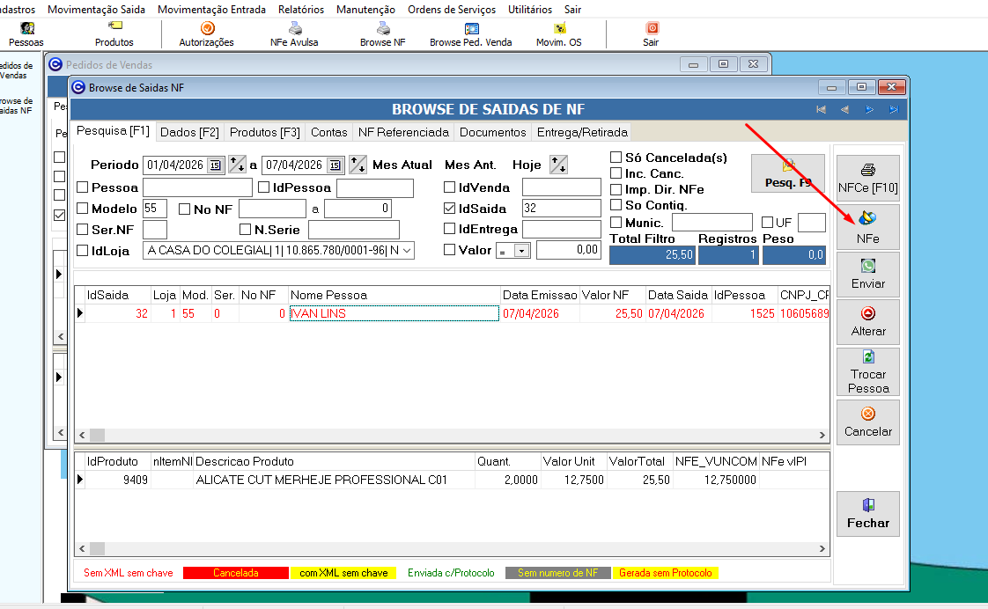
Task: Open the Trocar Pessoa function
Action: [x=867, y=371]
